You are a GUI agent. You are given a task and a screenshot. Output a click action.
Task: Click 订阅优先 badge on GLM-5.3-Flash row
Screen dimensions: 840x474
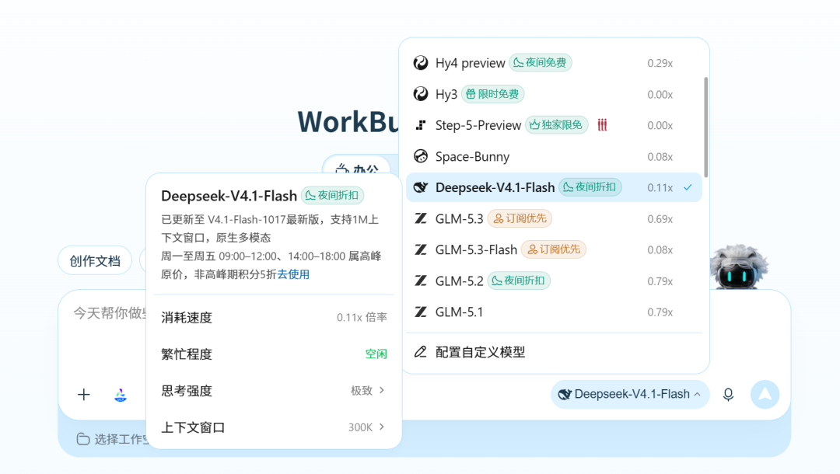(x=554, y=249)
